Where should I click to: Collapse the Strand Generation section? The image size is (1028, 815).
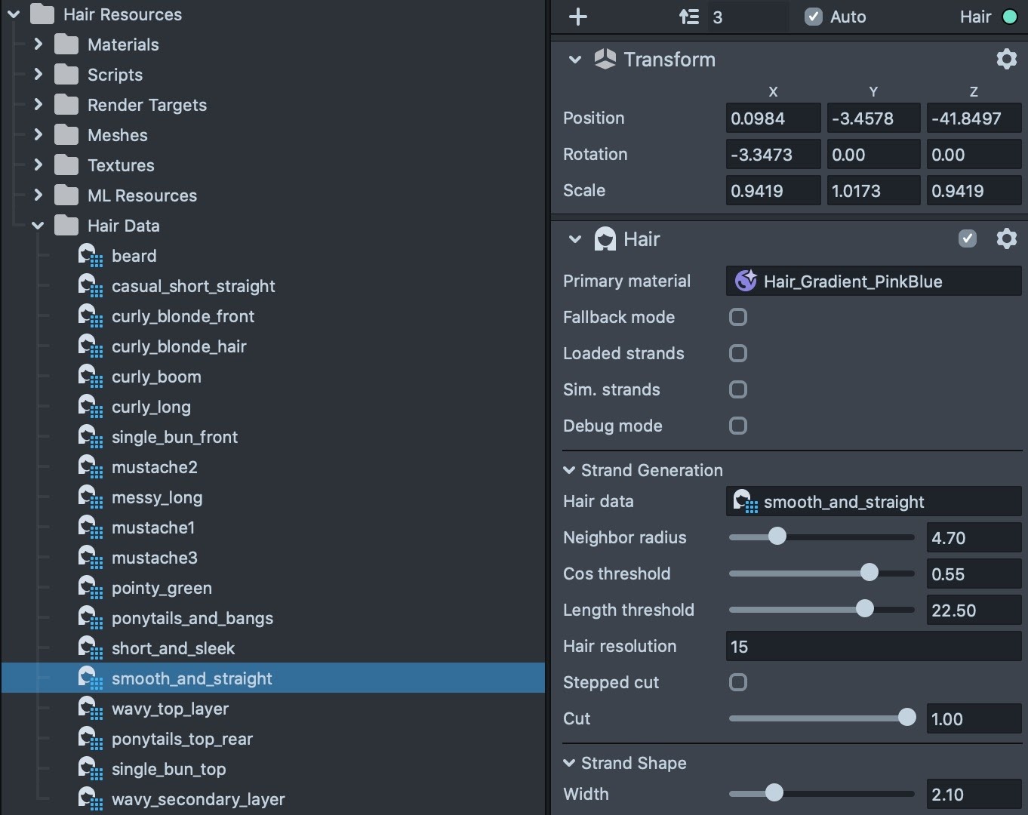569,470
